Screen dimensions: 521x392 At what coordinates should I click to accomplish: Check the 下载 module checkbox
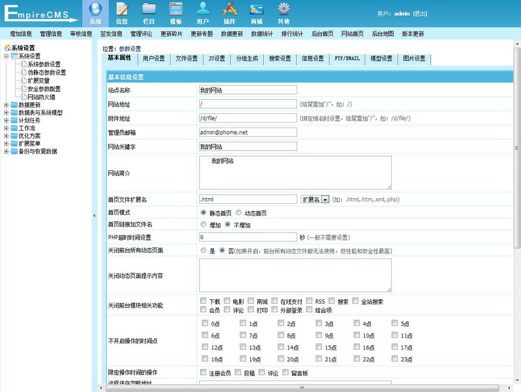[x=203, y=301]
